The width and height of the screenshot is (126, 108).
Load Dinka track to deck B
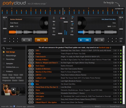point(32,90)
